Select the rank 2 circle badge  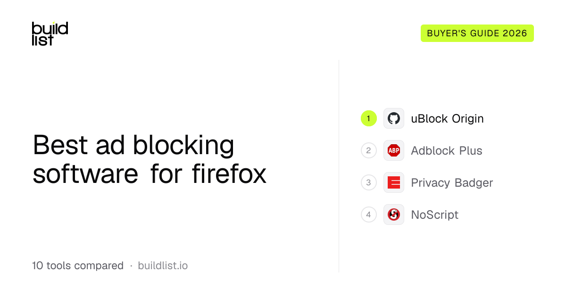click(x=369, y=150)
